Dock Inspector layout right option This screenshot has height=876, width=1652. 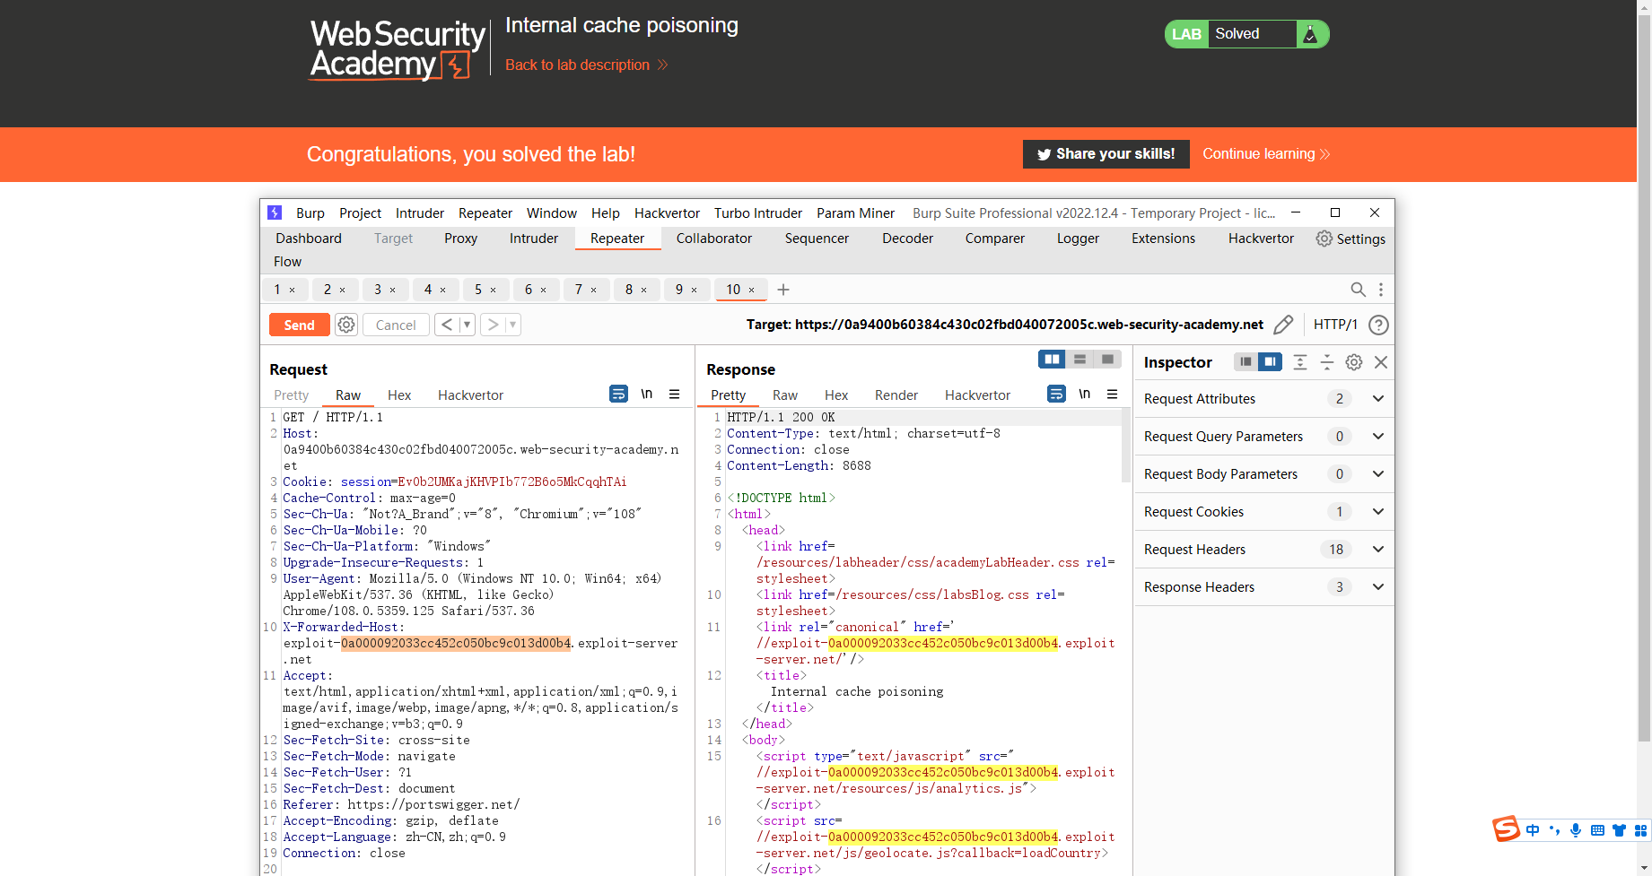click(1270, 362)
